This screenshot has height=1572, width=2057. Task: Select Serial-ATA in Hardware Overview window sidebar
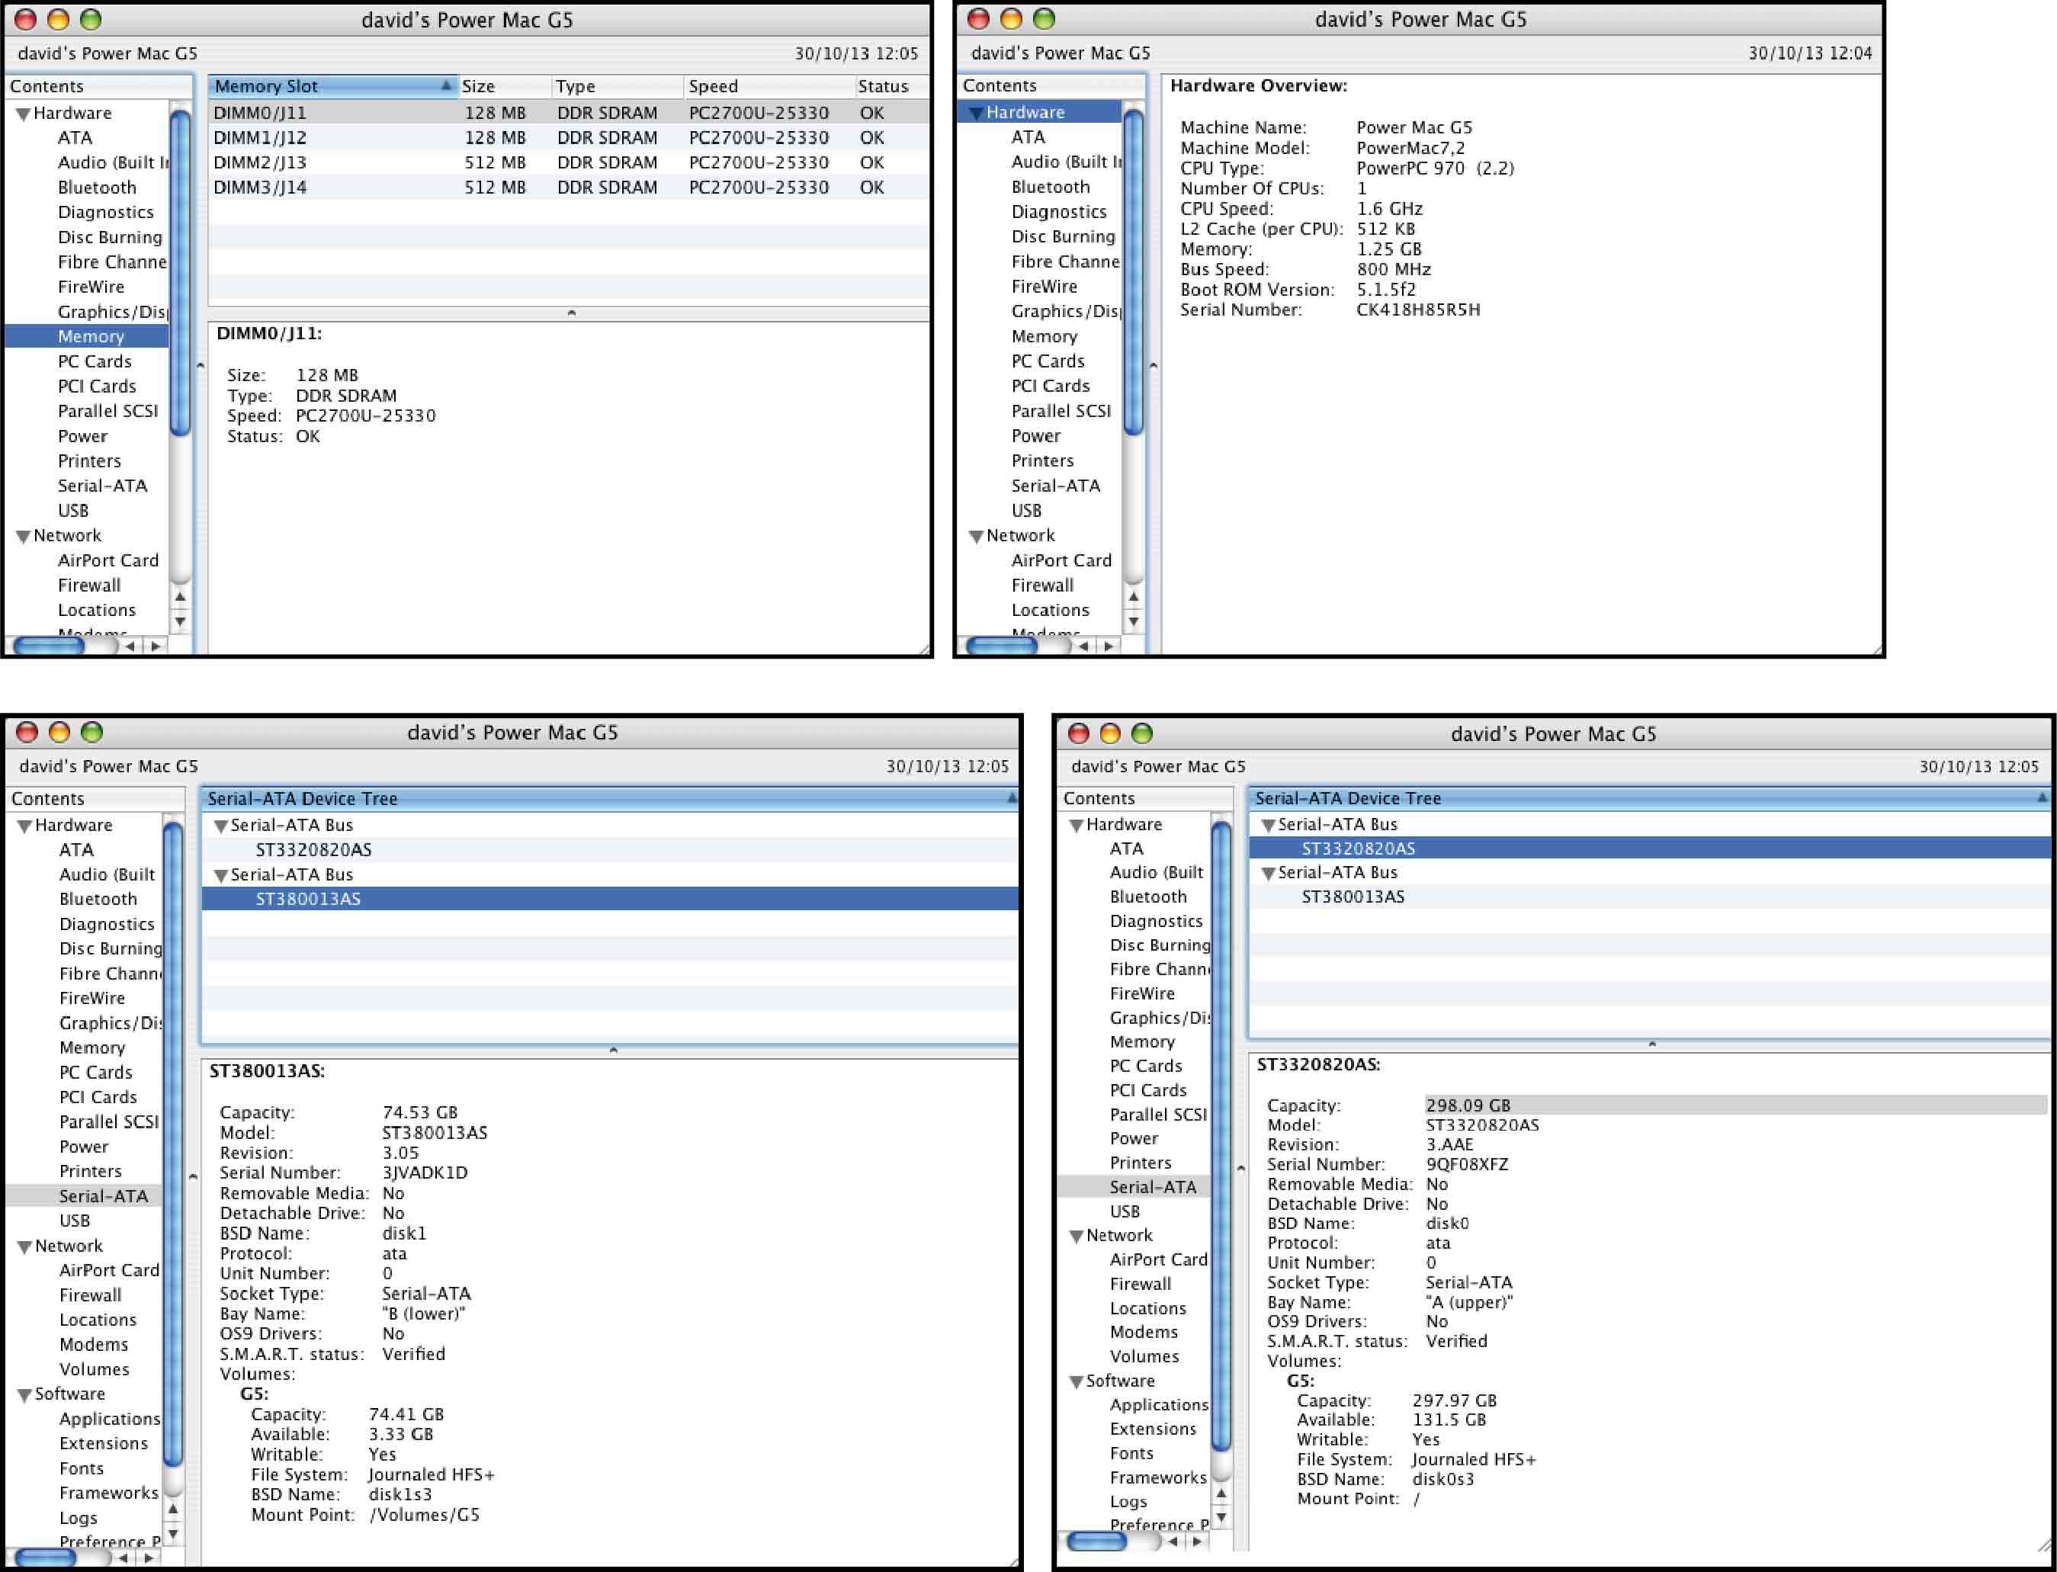click(x=1054, y=486)
